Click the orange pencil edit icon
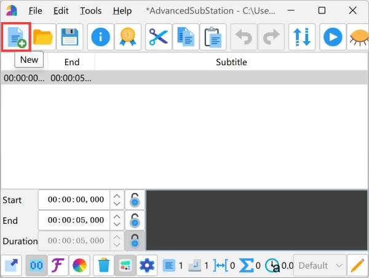 tap(357, 265)
